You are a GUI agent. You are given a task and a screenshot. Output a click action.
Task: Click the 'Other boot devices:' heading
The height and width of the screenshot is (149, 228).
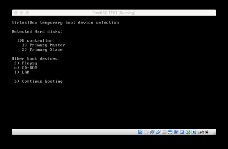tap(36, 59)
